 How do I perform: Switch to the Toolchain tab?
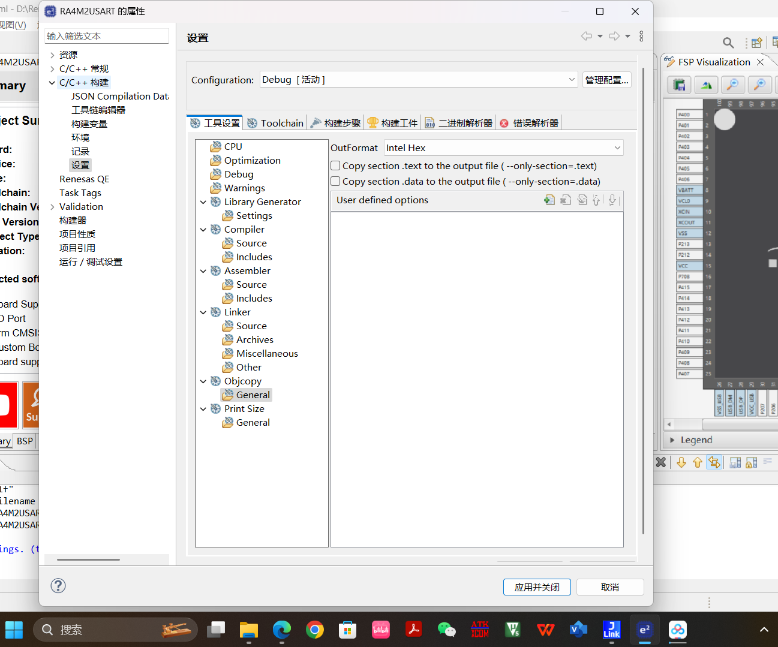coord(276,123)
